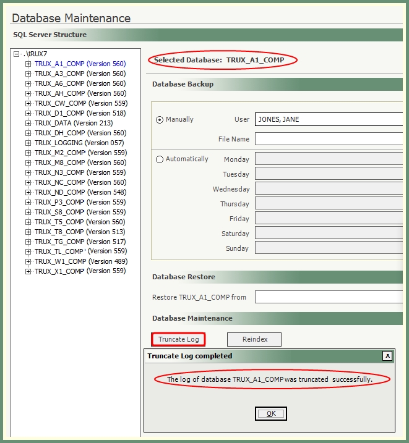
Task: Select TRUX_CW_COMP (Version 559) database
Action: (x=80, y=103)
